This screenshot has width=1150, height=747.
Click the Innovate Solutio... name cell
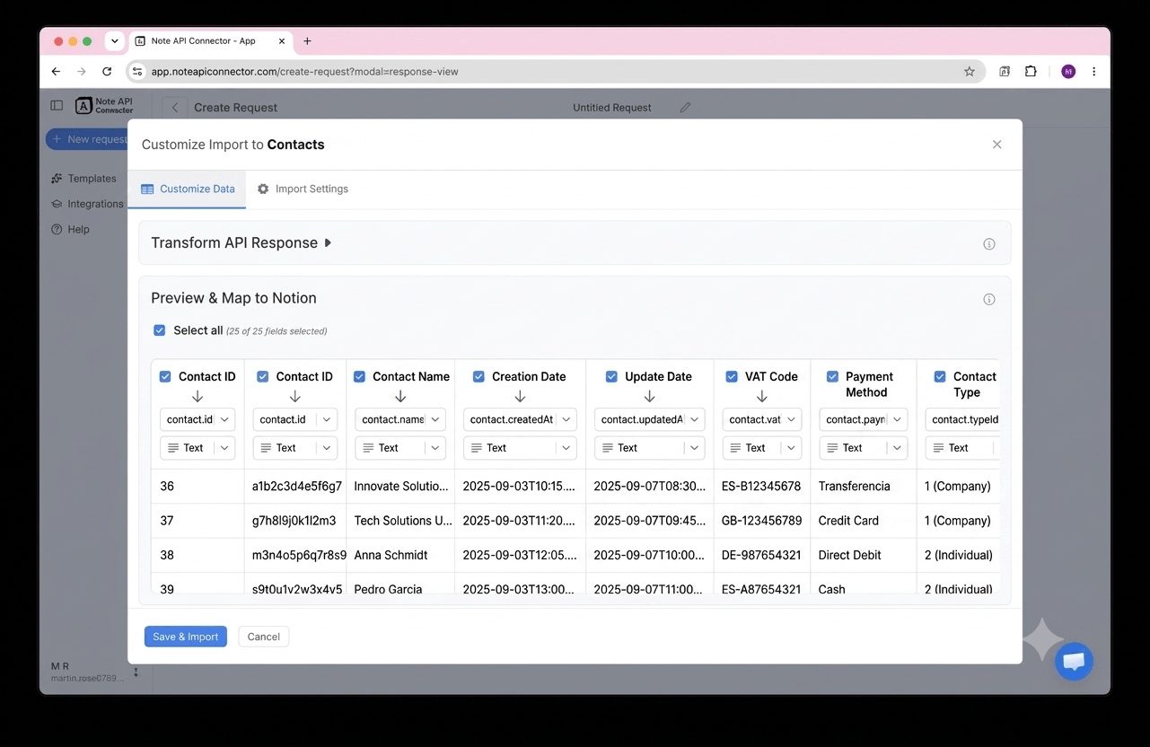(401, 487)
